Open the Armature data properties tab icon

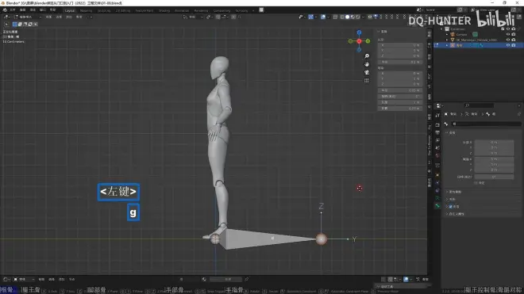point(437,198)
